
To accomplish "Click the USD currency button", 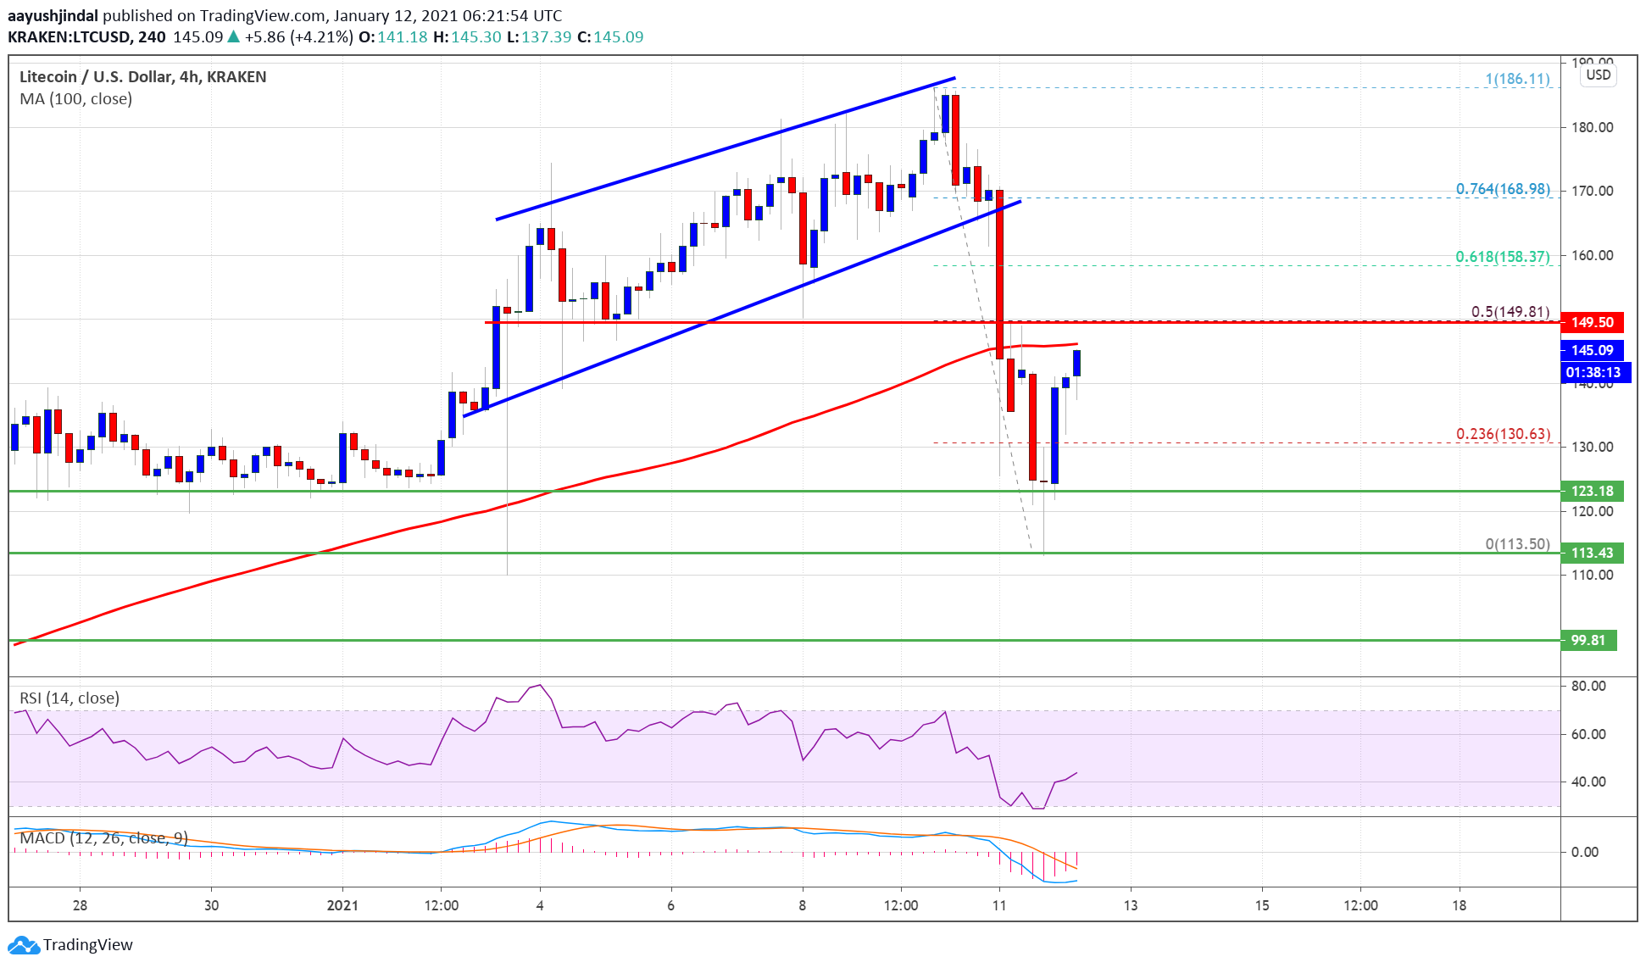I will [1598, 75].
